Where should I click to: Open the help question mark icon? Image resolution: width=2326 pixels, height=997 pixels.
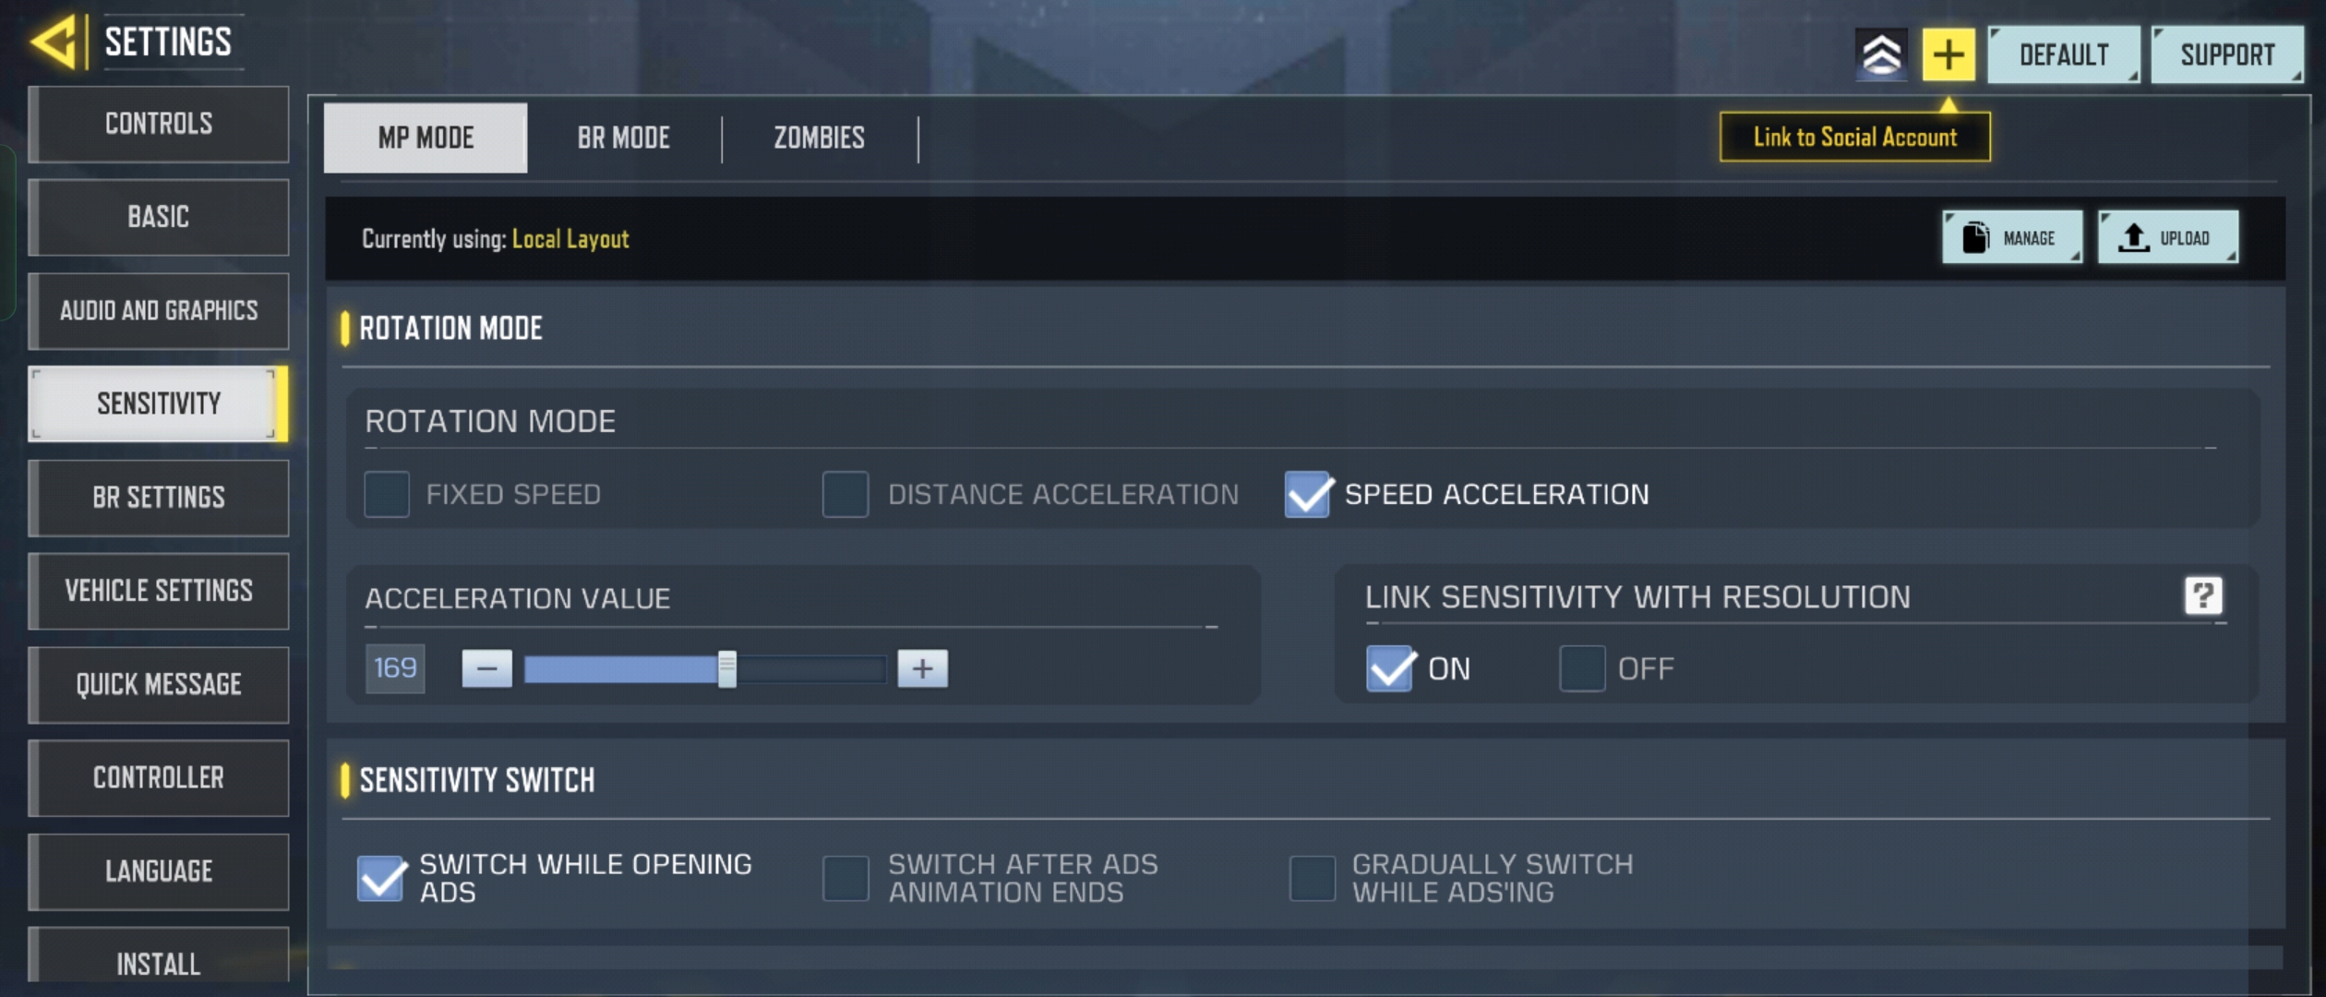point(2203,595)
